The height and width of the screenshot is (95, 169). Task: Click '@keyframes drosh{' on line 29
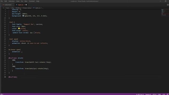pyautogui.click(x=16, y=58)
